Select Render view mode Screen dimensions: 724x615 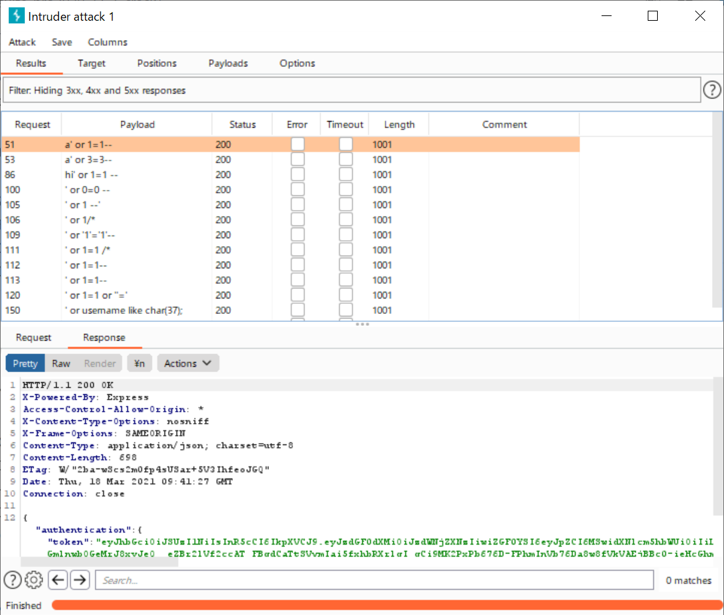pyautogui.click(x=100, y=363)
